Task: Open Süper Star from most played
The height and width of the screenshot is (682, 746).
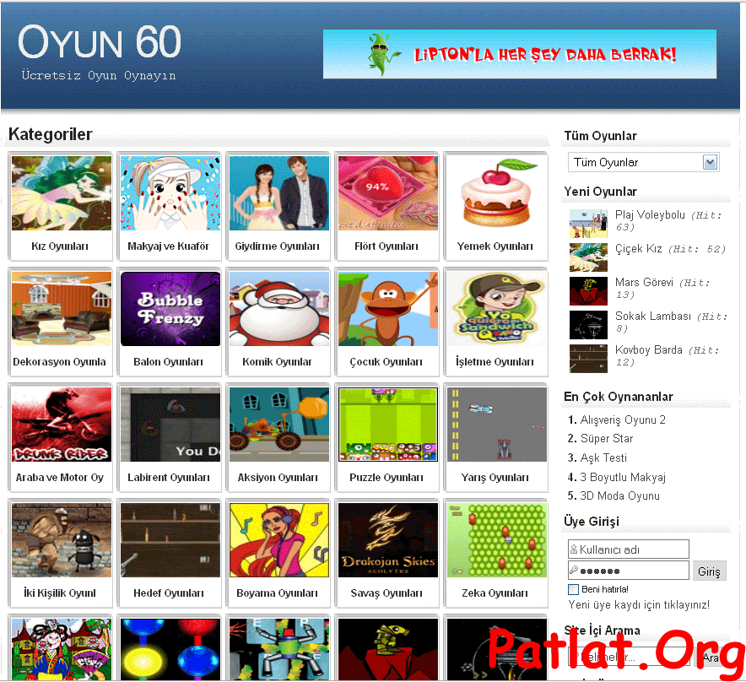Action: coord(607,438)
